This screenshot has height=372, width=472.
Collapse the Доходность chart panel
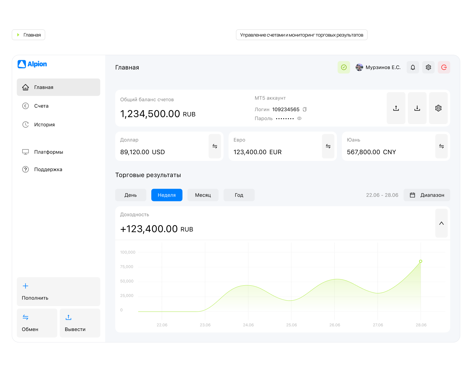(x=441, y=223)
